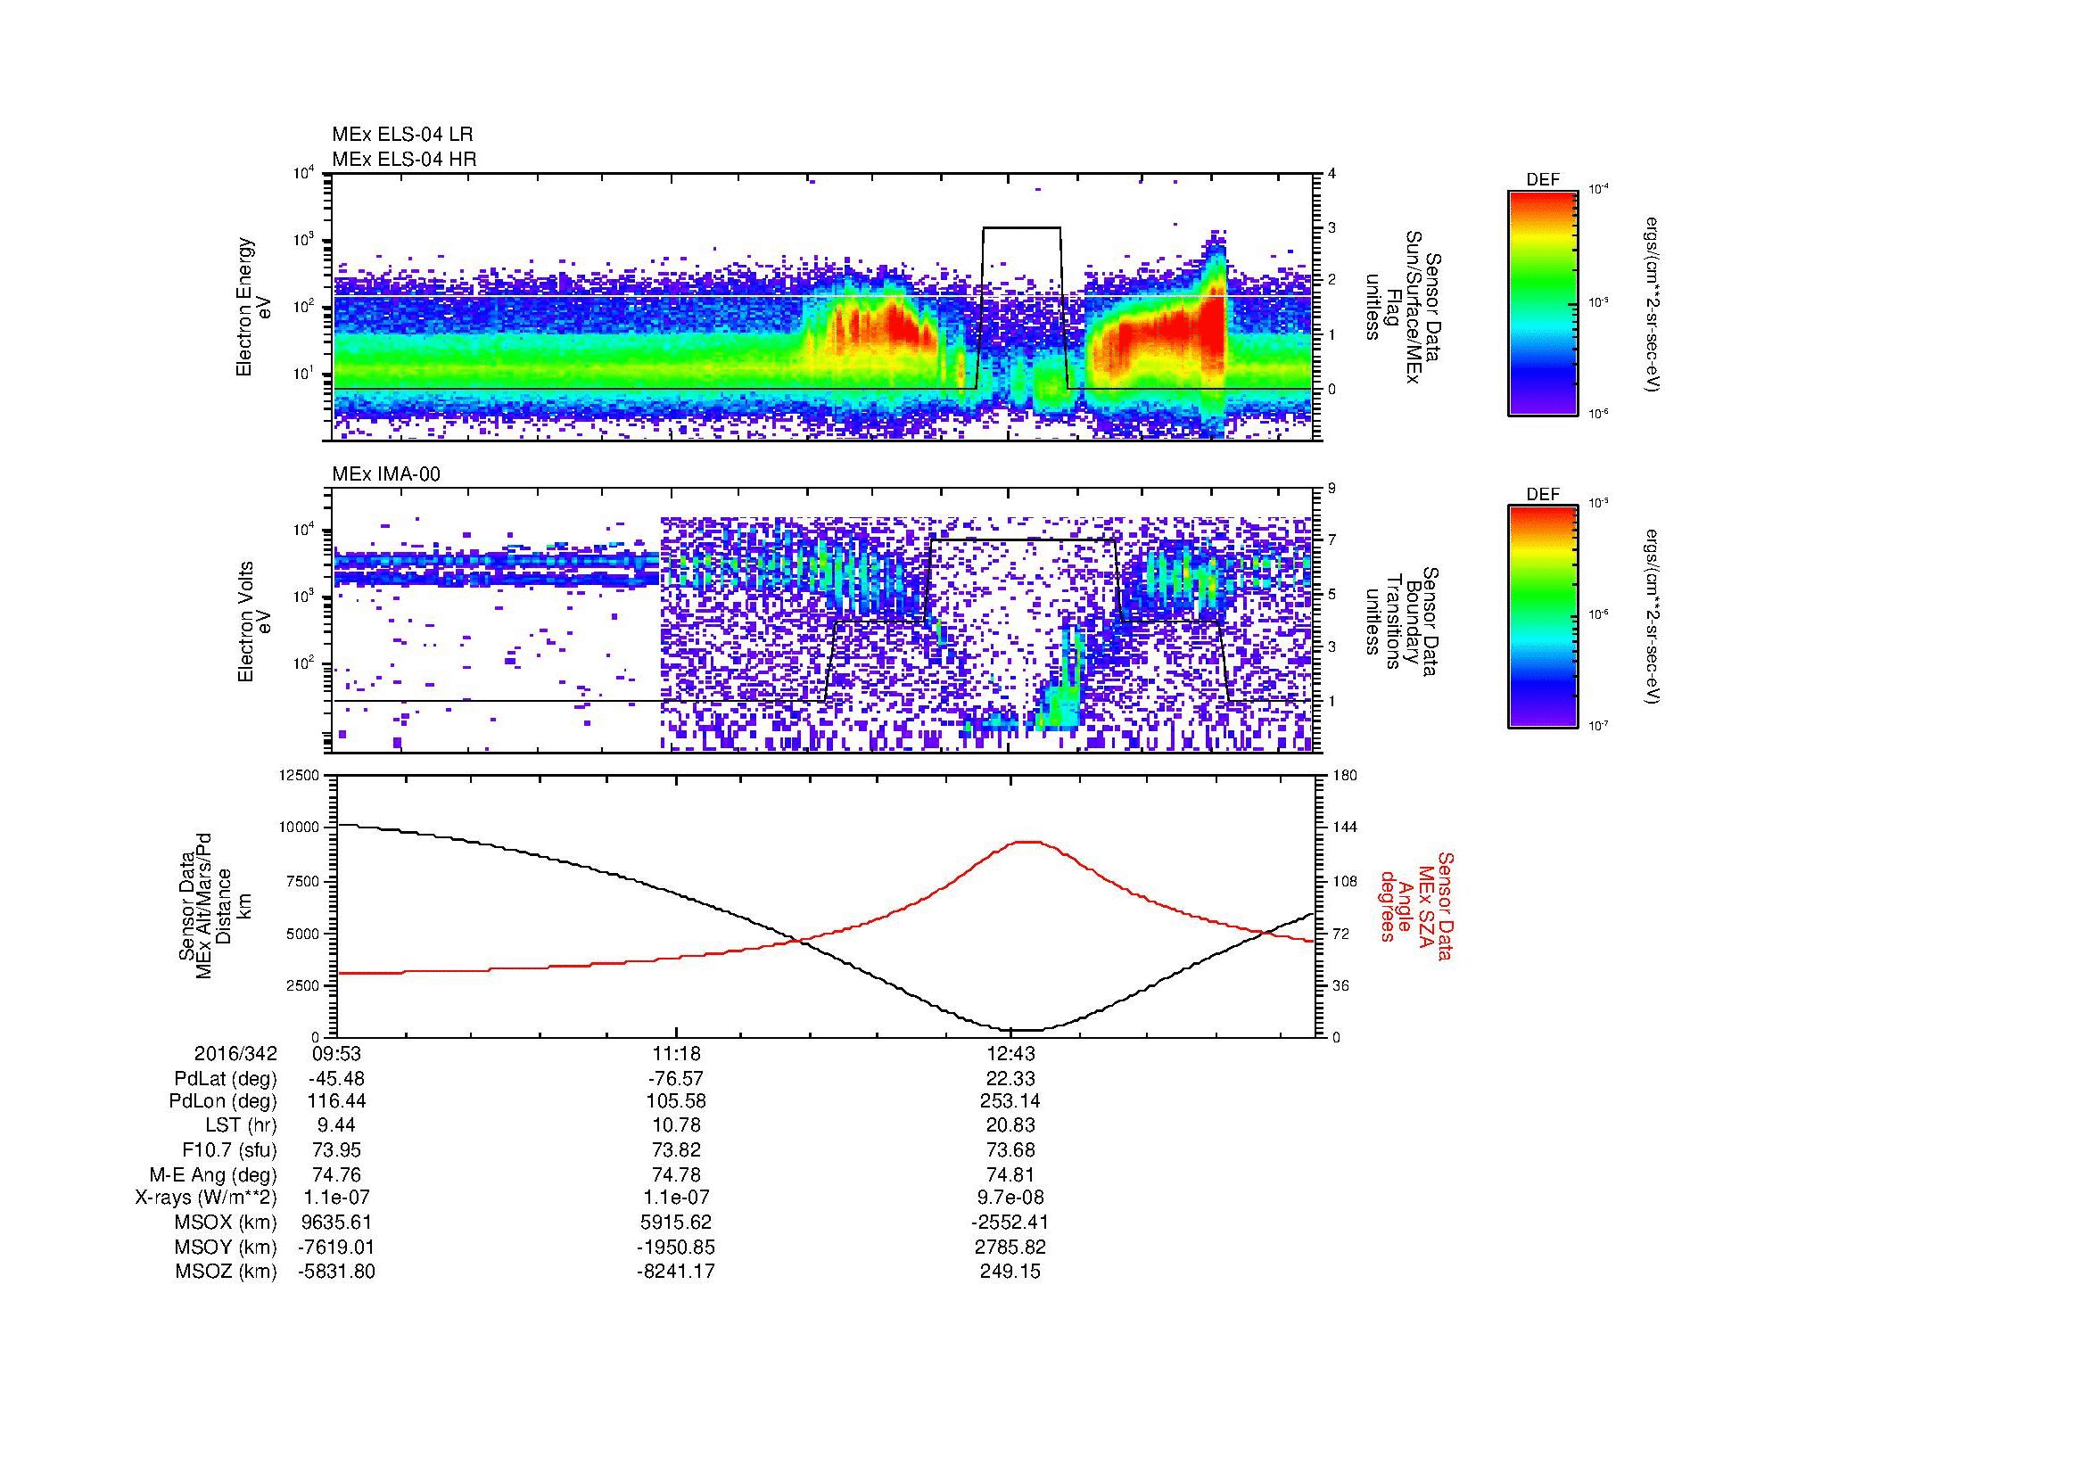Click the MSOY value '-7619.01'
The height and width of the screenshot is (1474, 2086).
click(x=336, y=1247)
